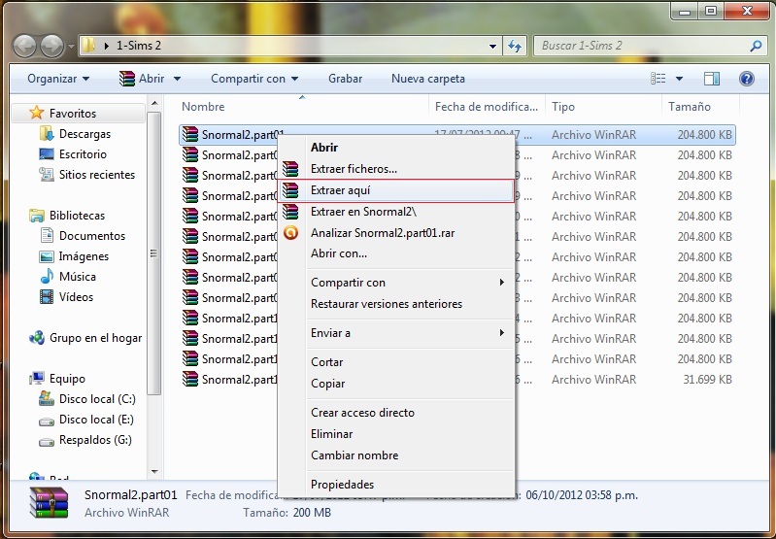Expand Compartir con submenu in context menu
Screen dimensions: 776x539
[502, 282]
